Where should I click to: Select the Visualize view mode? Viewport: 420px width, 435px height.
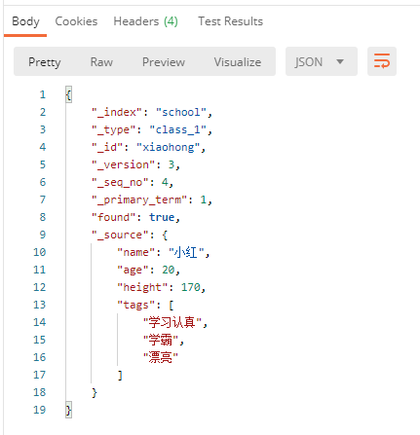point(238,62)
